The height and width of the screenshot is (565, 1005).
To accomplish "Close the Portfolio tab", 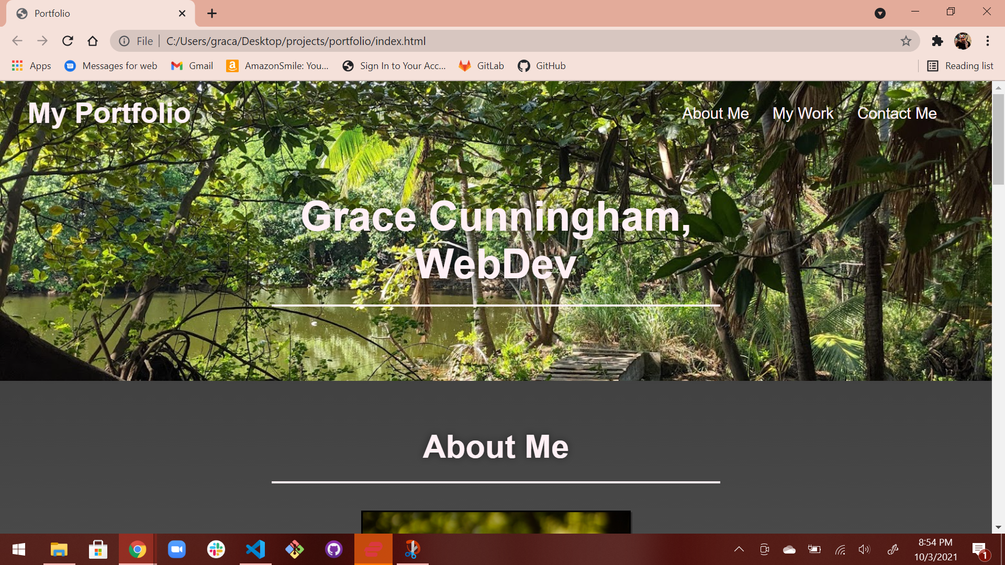I will (182, 14).
